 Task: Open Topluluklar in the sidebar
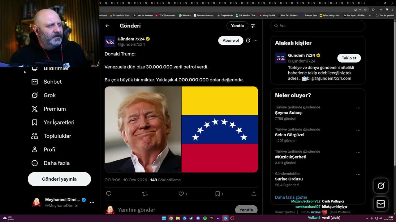(51, 136)
